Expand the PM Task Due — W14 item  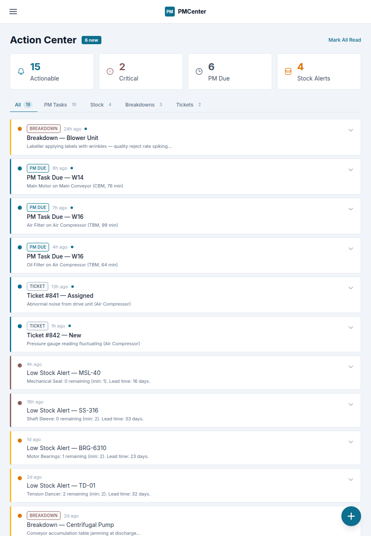tap(351, 170)
